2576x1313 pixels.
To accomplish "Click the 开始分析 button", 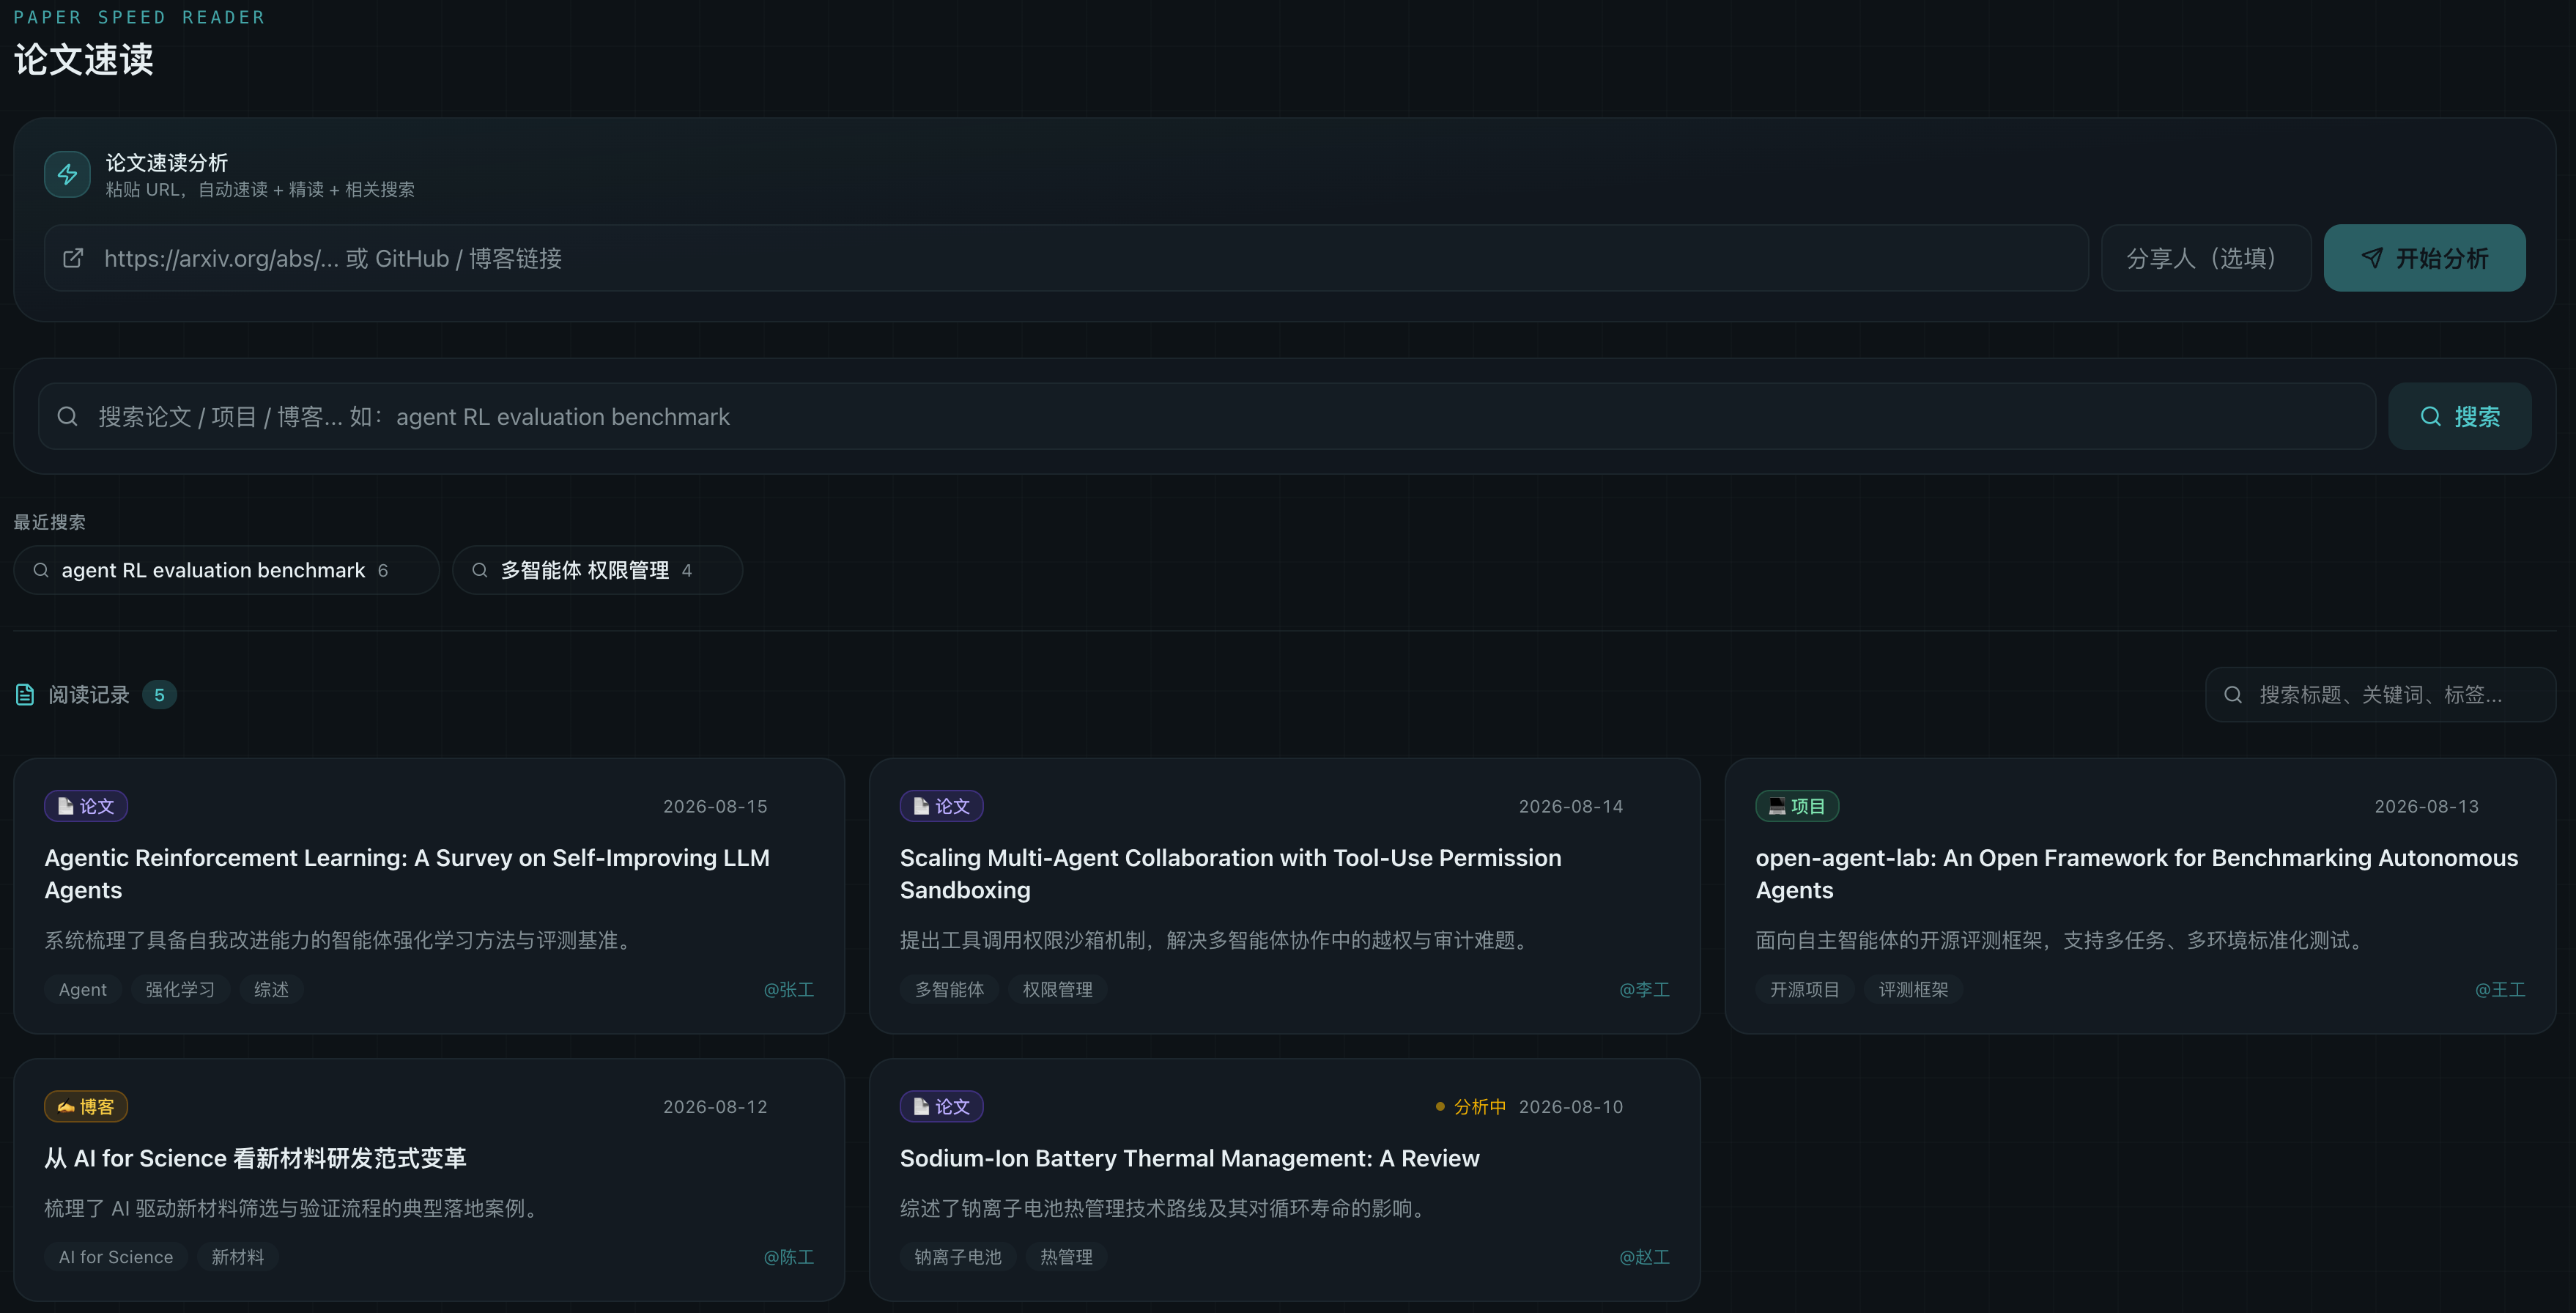I will (2424, 258).
